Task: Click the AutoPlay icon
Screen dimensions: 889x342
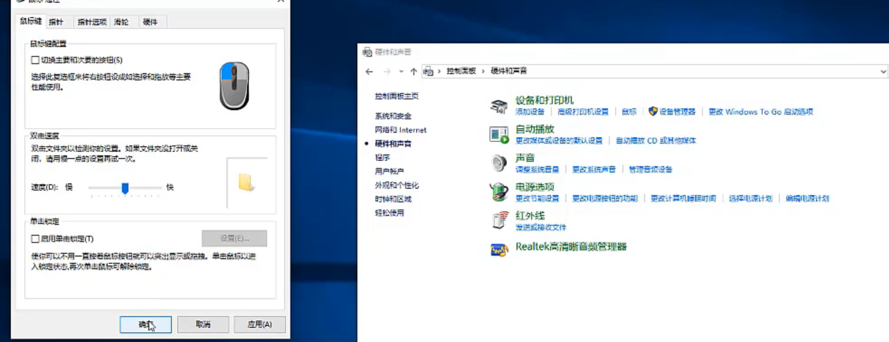Action: click(x=499, y=135)
